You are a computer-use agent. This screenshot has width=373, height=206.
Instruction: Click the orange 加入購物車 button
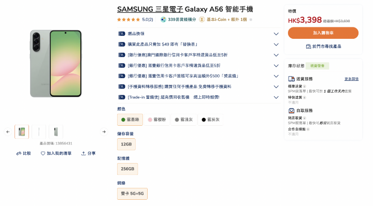click(x=323, y=33)
